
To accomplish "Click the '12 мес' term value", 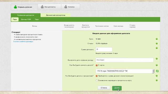I will 98,39.
